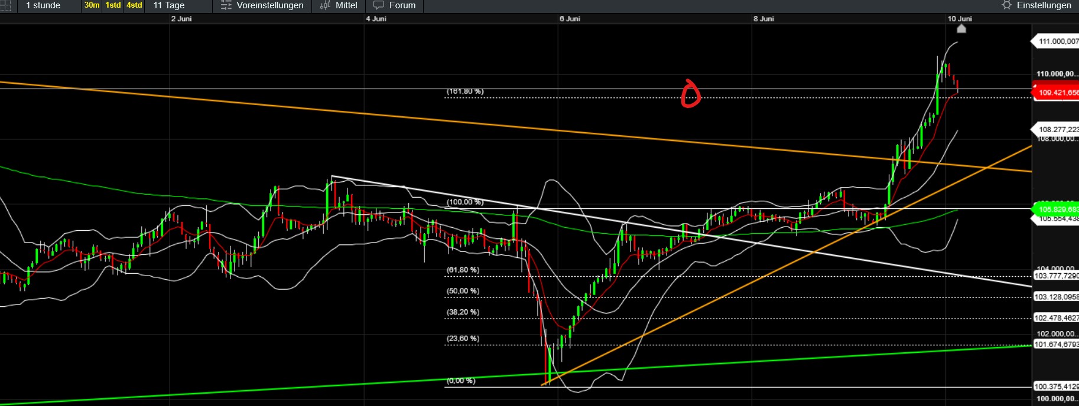Image resolution: width=1079 pixels, height=406 pixels.
Task: Click the Einstellungen gear icon
Action: coord(1007,5)
